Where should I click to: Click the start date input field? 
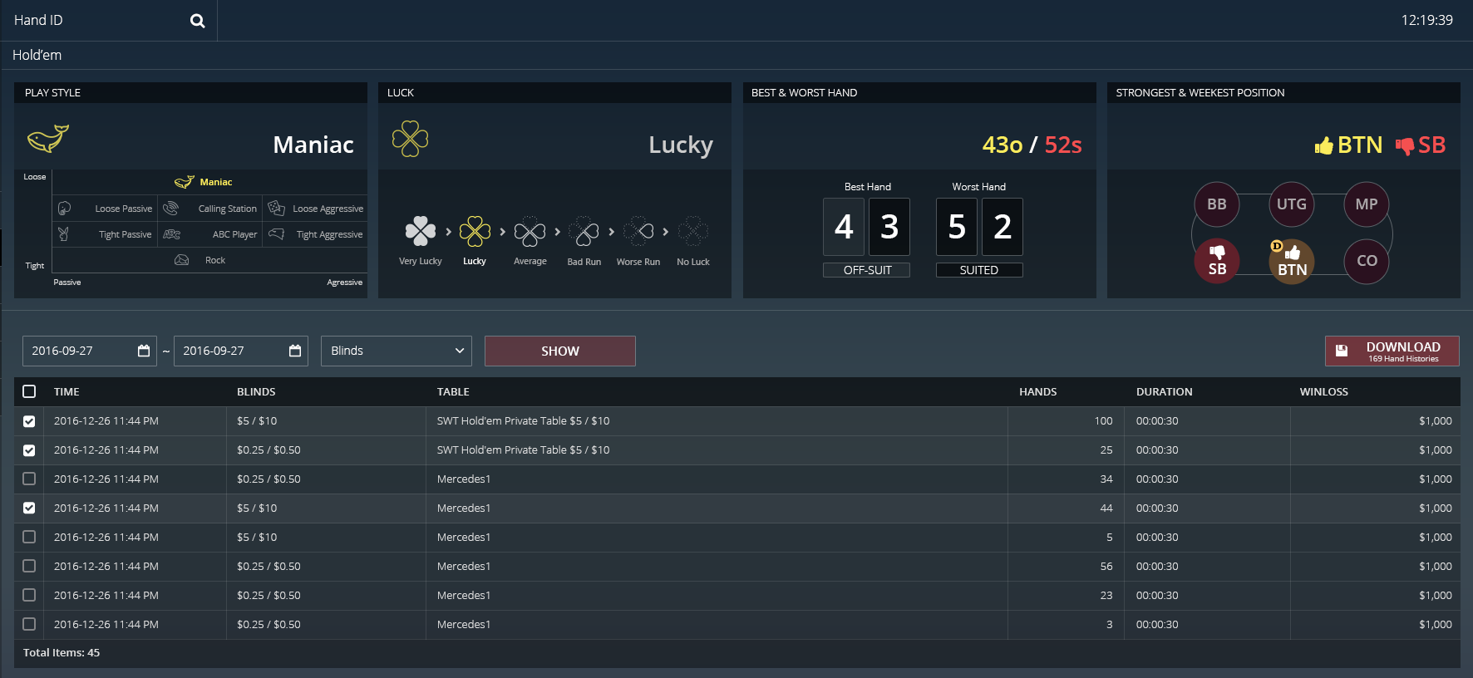click(x=79, y=351)
